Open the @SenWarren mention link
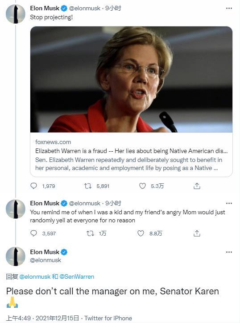 point(77,276)
